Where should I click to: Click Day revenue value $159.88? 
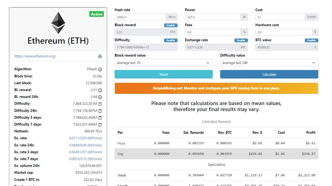pyautogui.click(x=255, y=154)
